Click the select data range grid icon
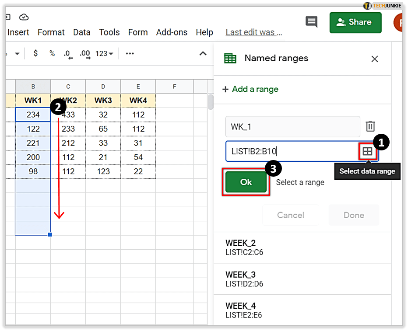Screen dimensions: 408x331 367,151
